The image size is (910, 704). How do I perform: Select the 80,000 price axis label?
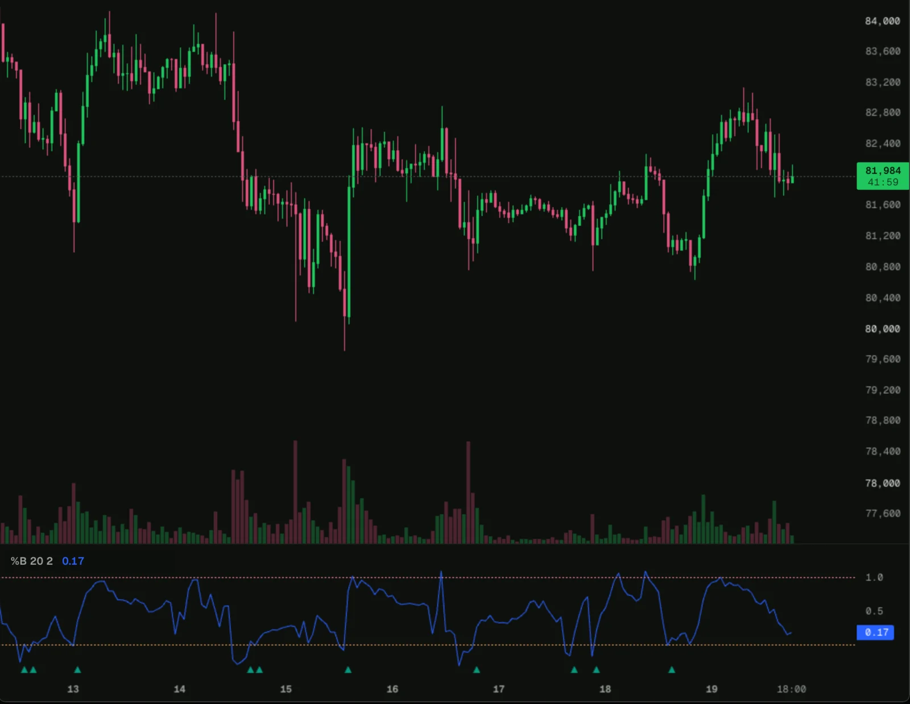(883, 329)
